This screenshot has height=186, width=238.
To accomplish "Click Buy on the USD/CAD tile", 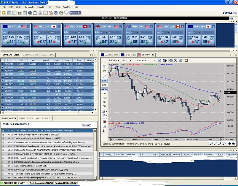I will pos(177,40).
